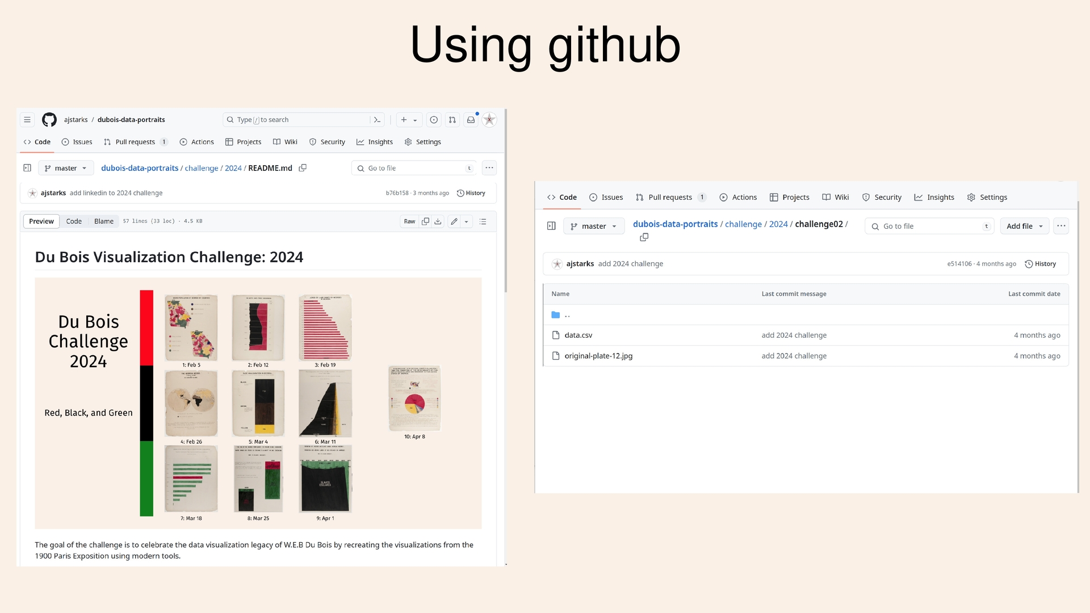This screenshot has height=613, width=1090.
Task: Open Security tab in left screenshot
Action: pos(327,142)
